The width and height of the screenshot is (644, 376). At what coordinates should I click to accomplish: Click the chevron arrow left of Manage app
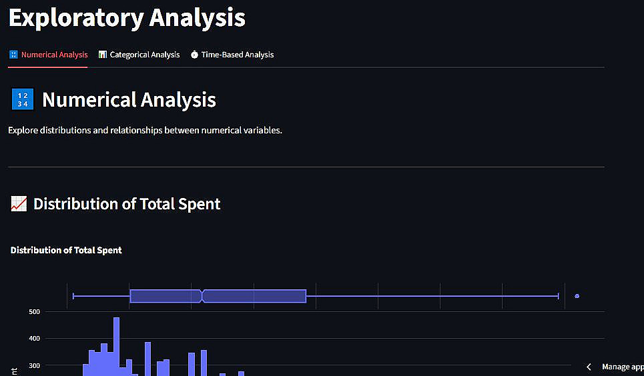[x=589, y=367]
